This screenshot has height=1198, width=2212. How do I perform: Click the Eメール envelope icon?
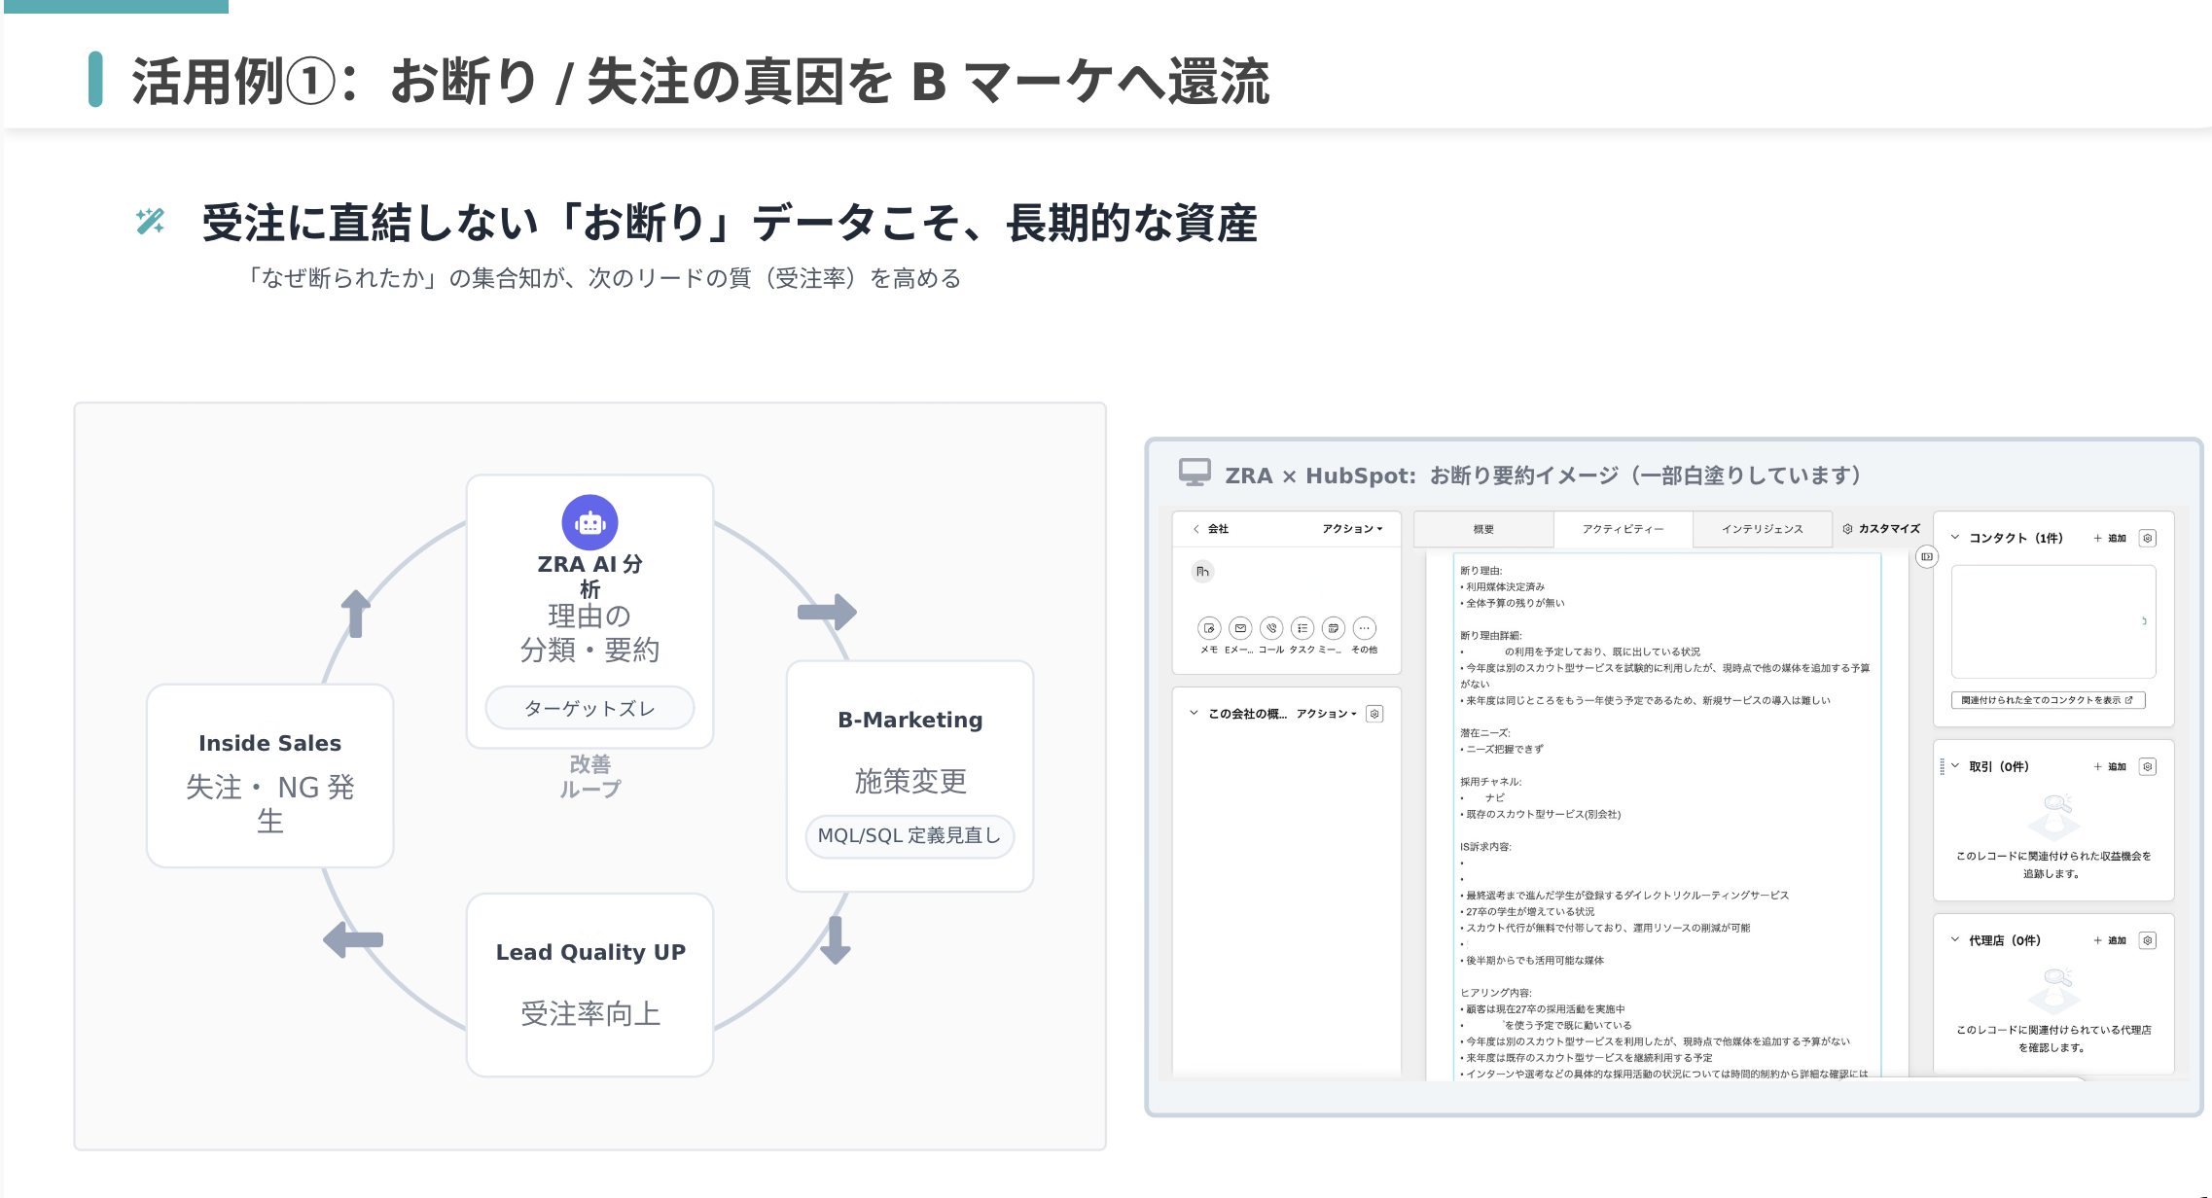(1240, 628)
